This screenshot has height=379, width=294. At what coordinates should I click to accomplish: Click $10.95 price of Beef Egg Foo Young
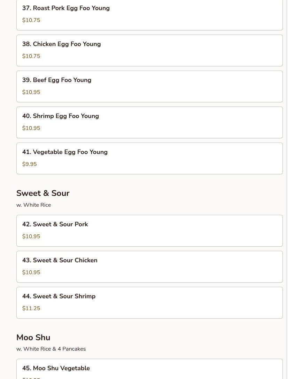(x=31, y=92)
